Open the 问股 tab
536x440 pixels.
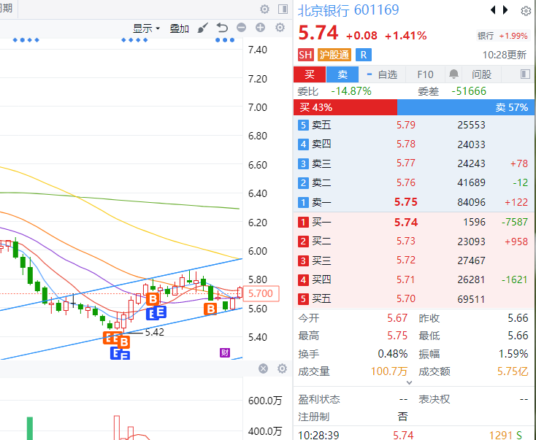482,74
